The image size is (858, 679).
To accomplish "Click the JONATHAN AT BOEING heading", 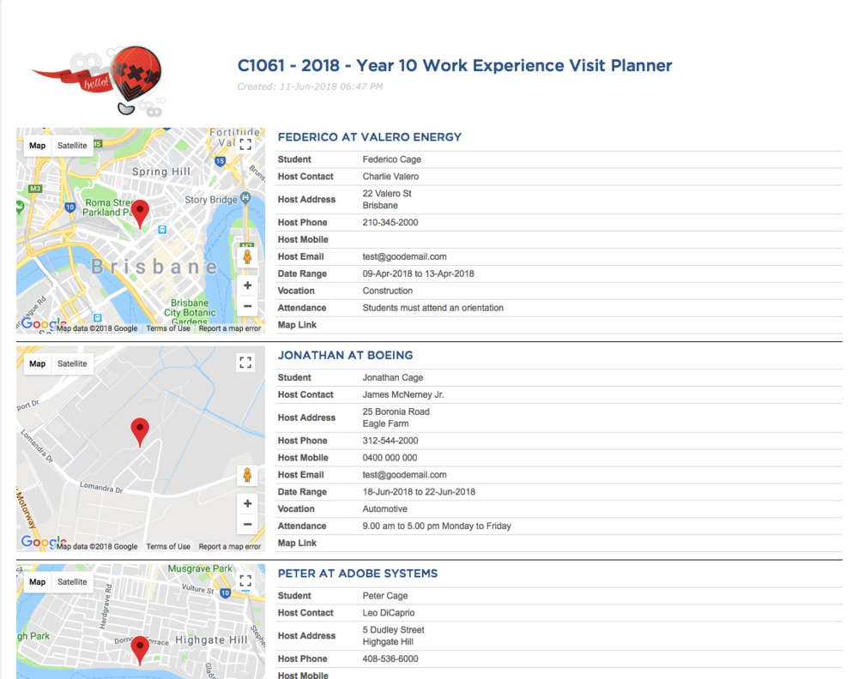I will 345,355.
